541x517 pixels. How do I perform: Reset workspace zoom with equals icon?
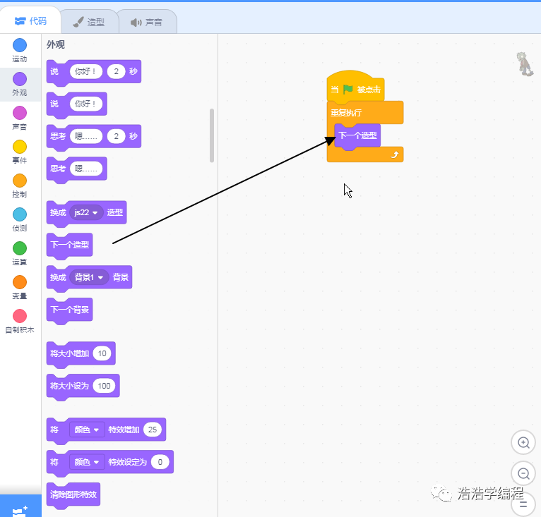(x=523, y=504)
